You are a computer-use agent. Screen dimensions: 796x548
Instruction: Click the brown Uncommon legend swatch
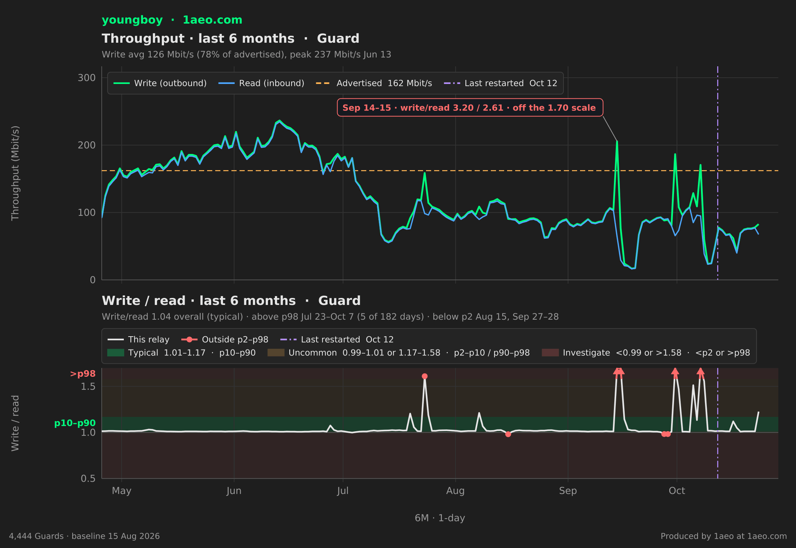pos(276,353)
